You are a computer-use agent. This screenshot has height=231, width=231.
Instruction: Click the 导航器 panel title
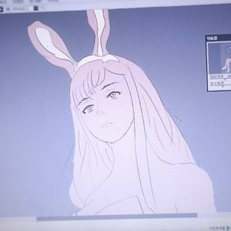(212, 38)
